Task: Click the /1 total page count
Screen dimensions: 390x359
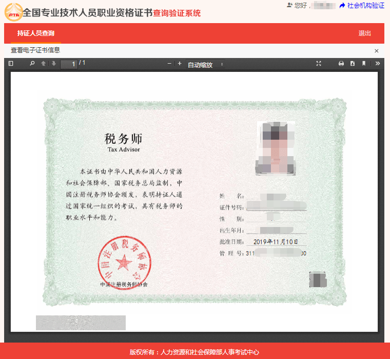Action: 82,63
